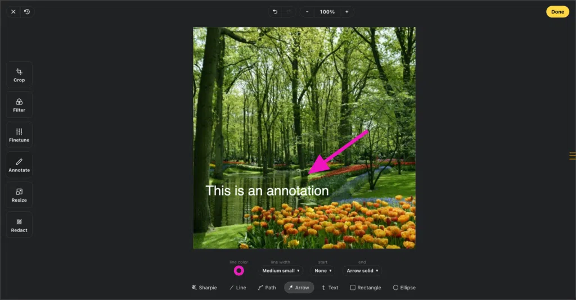Select the 'This is an annotation' text
Screen dimensions: 576x300
coord(267,190)
